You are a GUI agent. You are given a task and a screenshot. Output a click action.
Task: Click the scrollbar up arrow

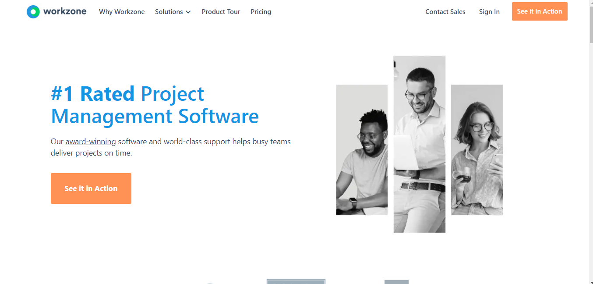[591, 3]
